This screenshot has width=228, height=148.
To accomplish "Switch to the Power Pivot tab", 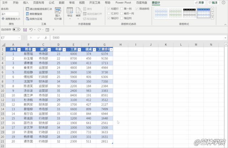I will pos(123,3).
